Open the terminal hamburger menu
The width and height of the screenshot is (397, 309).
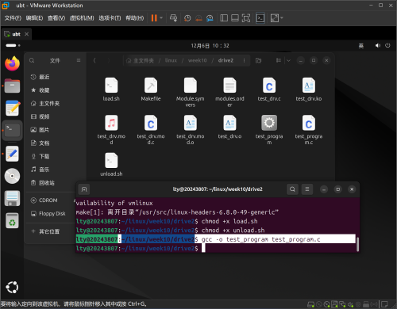coord(307,189)
